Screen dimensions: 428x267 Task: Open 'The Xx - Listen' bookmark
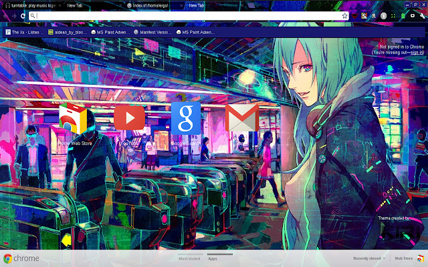25,32
